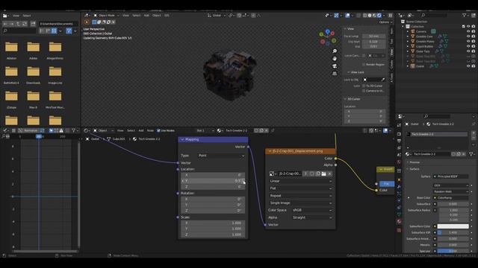This screenshot has width=478, height=268.
Task: Click the Options button in the viewport
Action: [x=385, y=22]
